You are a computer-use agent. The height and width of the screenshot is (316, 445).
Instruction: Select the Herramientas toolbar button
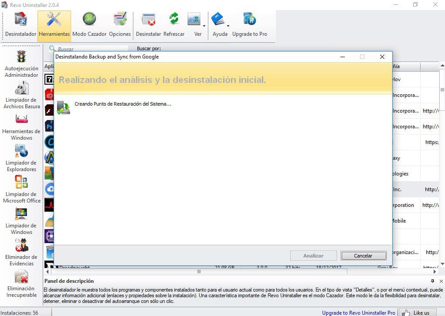coord(54,26)
